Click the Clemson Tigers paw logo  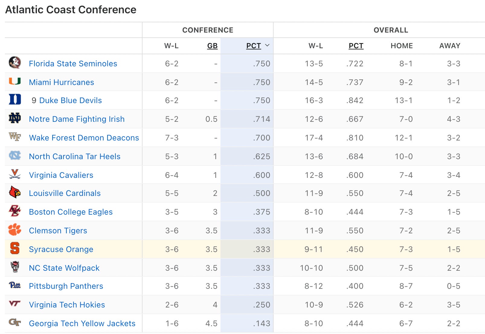(x=14, y=230)
